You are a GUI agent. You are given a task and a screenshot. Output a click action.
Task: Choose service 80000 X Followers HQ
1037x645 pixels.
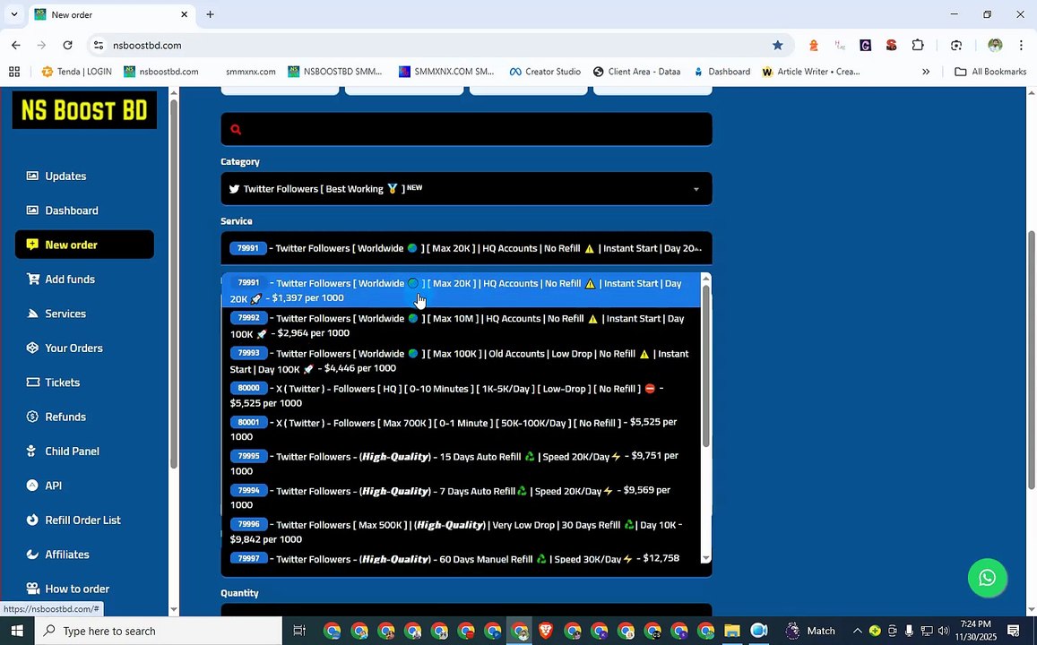click(x=461, y=395)
